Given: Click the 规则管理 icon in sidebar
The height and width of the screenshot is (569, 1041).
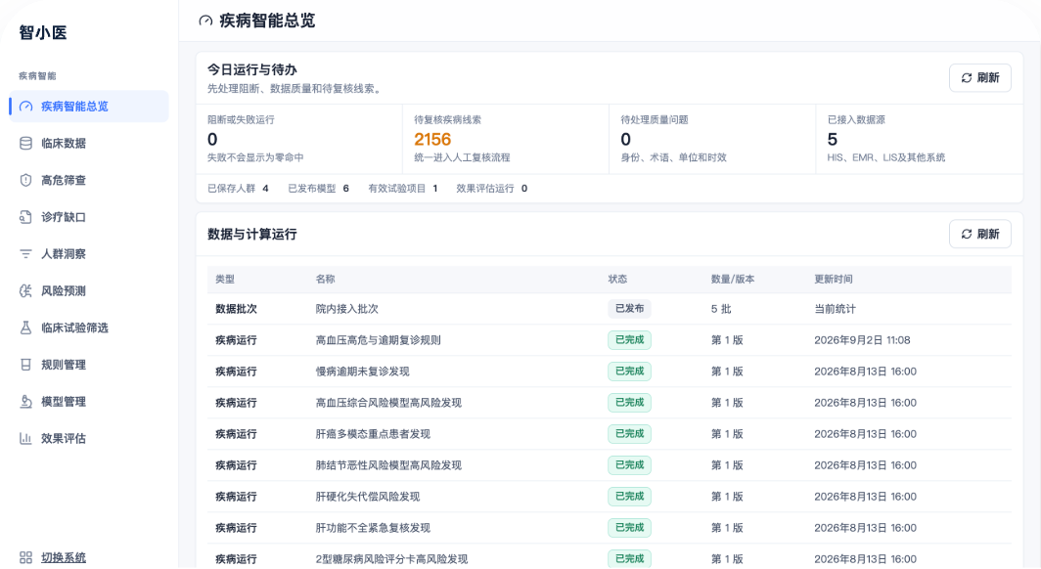Looking at the screenshot, I should click(25, 365).
